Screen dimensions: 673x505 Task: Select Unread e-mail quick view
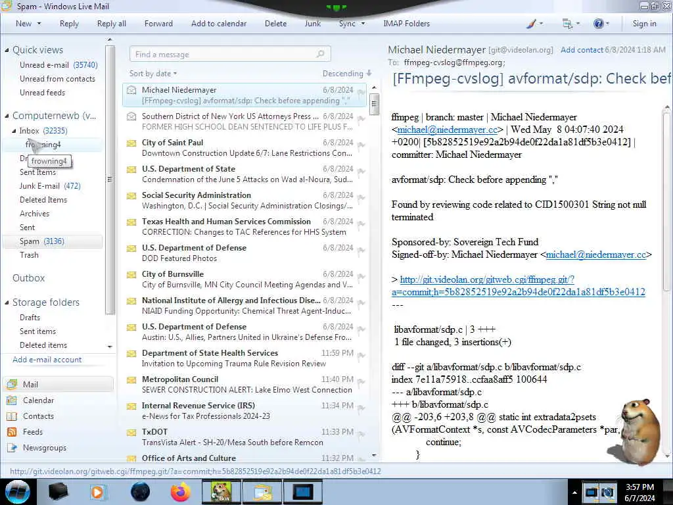click(x=58, y=65)
